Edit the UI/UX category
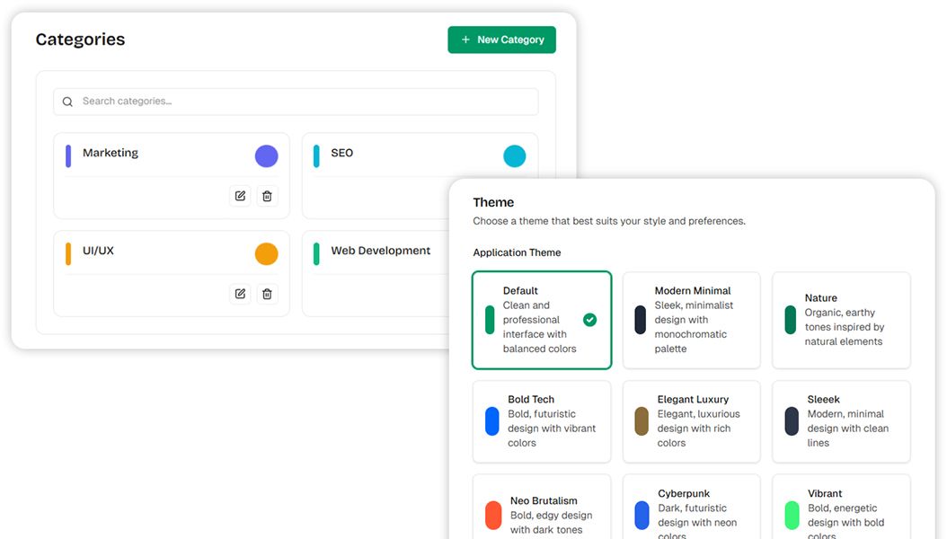 241,294
